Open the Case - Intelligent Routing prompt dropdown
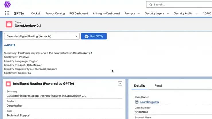This screenshot has width=212, height=119. point(42,36)
